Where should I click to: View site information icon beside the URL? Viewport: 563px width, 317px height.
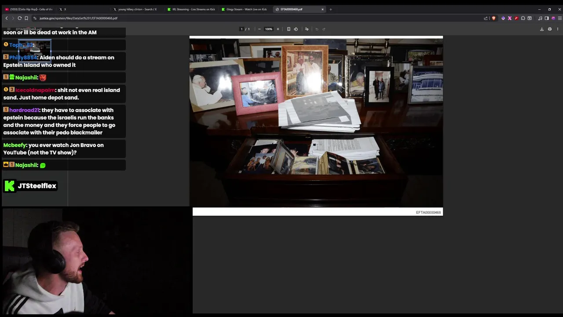click(x=35, y=18)
